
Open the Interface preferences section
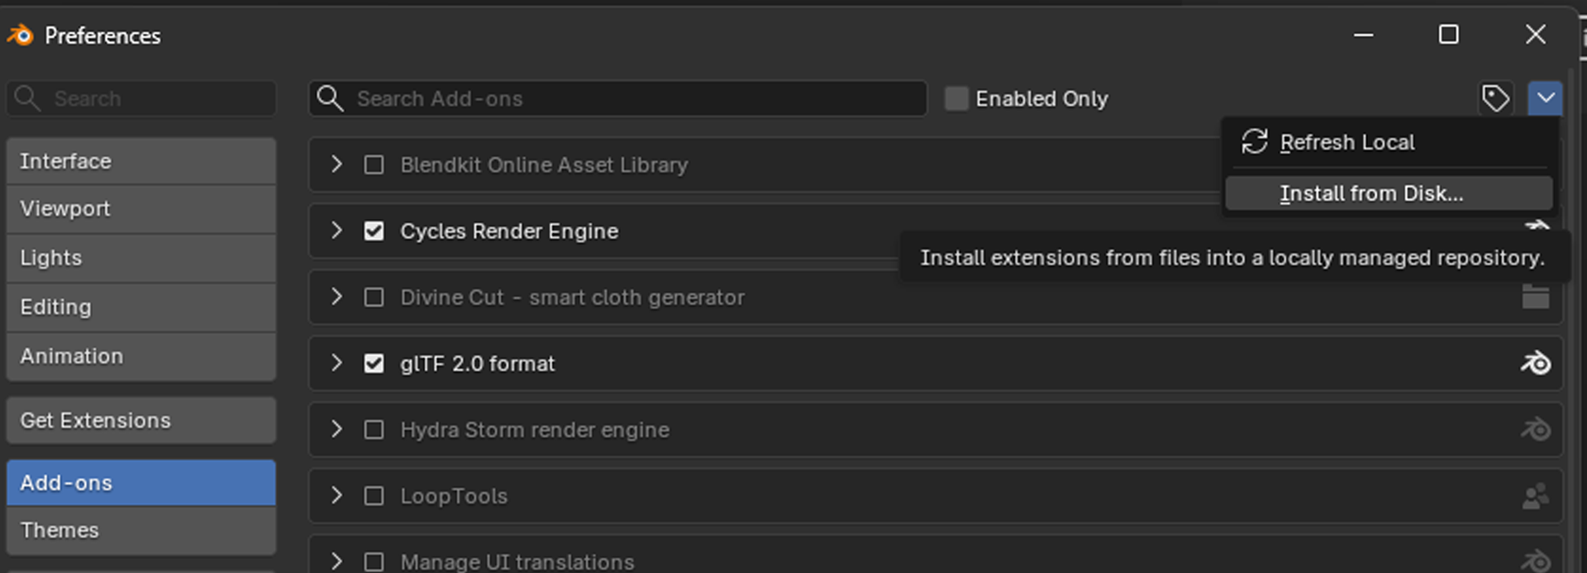(141, 161)
